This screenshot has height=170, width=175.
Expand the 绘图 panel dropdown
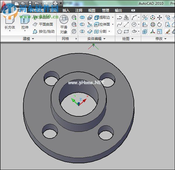(132, 38)
